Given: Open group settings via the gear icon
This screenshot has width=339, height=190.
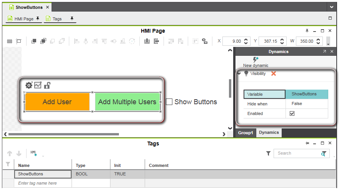Looking at the screenshot, I should [28, 85].
